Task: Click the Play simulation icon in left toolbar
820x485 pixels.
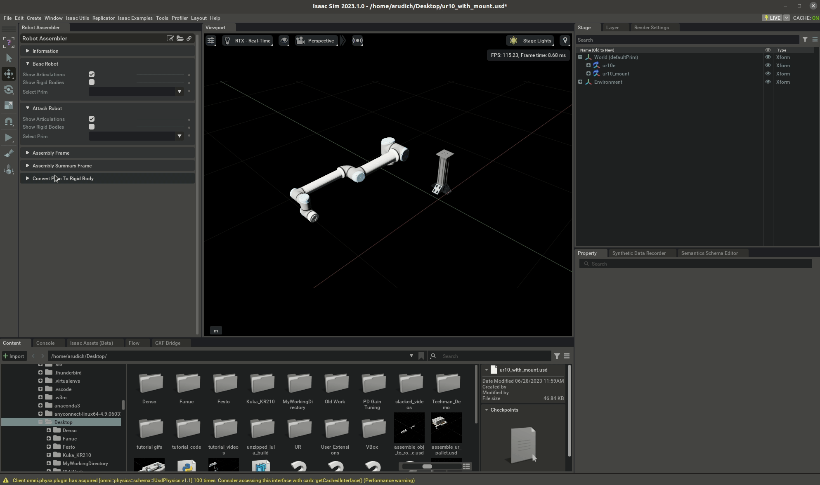Action: tap(9, 138)
